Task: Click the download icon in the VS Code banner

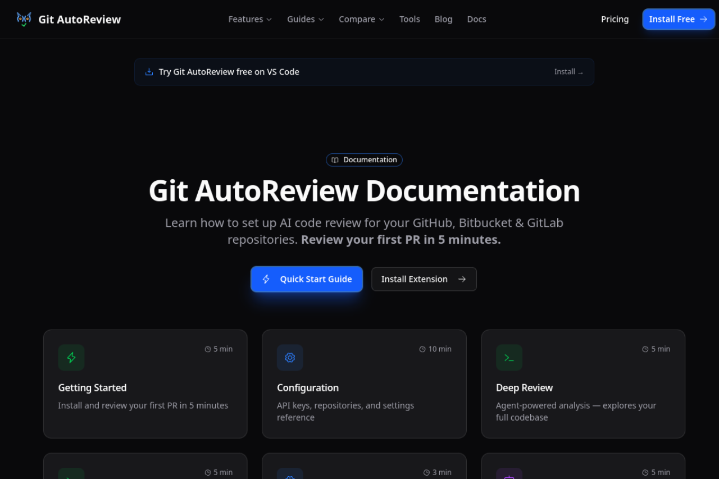Action: point(148,71)
